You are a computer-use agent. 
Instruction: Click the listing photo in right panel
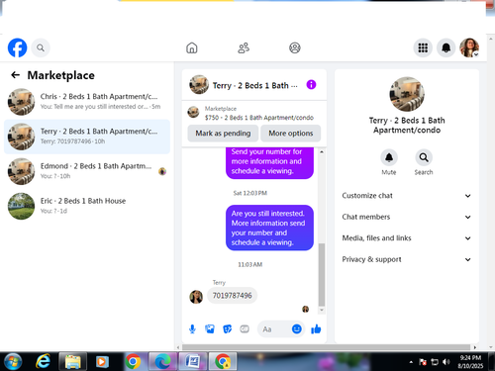(x=407, y=94)
